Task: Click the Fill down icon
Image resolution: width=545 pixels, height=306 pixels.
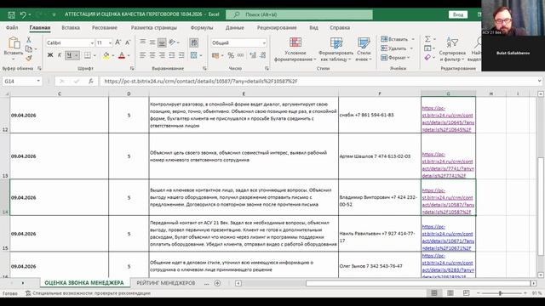Action: [427, 48]
